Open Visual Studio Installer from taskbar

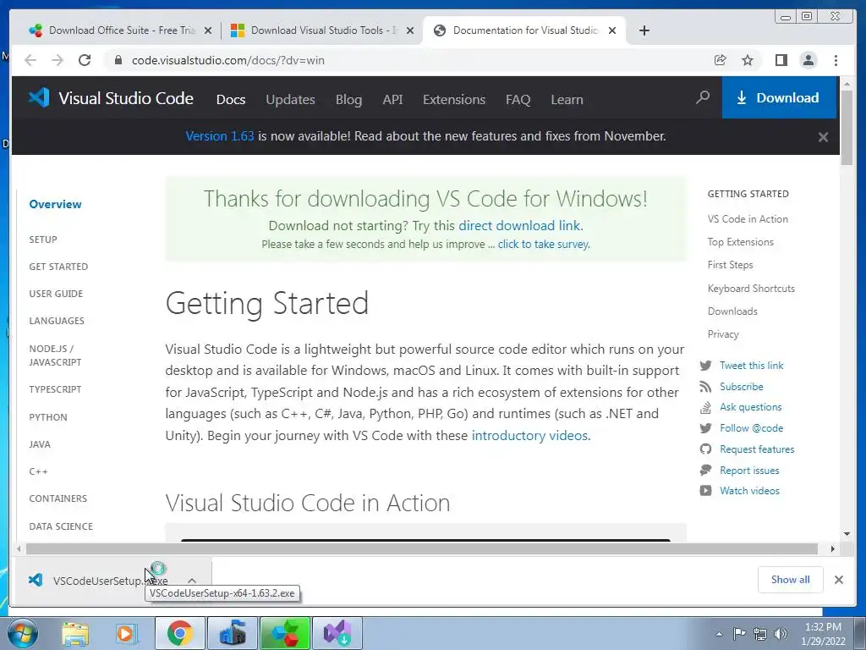point(337,633)
